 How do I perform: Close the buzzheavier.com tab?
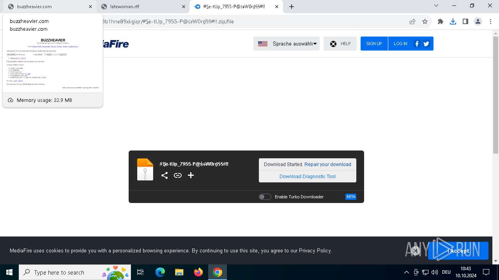pyautogui.click(x=90, y=7)
